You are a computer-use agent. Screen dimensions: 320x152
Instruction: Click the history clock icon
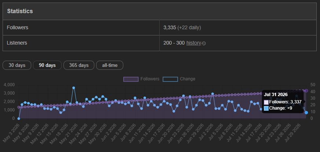point(204,43)
